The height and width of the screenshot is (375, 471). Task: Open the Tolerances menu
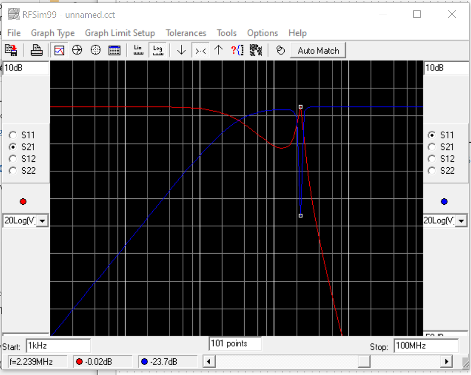pyautogui.click(x=186, y=33)
